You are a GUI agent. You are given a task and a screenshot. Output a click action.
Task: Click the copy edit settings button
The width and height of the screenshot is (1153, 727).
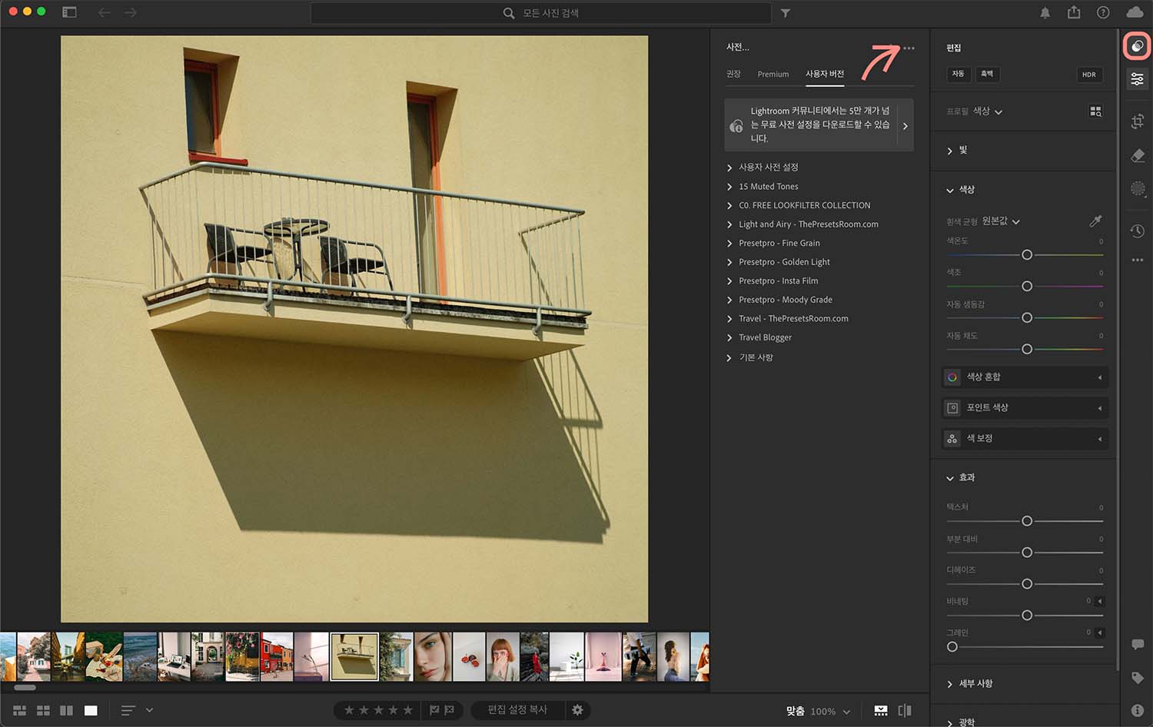click(517, 710)
